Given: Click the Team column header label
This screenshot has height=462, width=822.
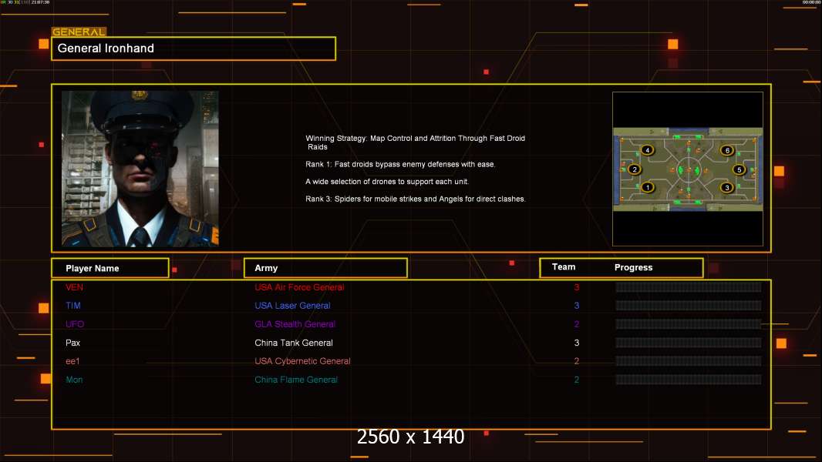Looking at the screenshot, I should pyautogui.click(x=564, y=267).
